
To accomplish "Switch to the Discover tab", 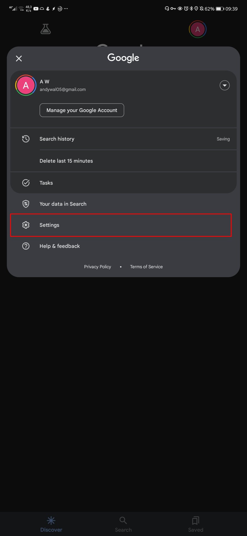I will (51, 524).
